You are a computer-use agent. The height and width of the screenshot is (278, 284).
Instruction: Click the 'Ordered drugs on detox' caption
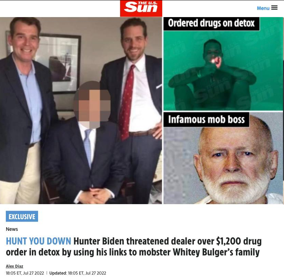pos(211,24)
